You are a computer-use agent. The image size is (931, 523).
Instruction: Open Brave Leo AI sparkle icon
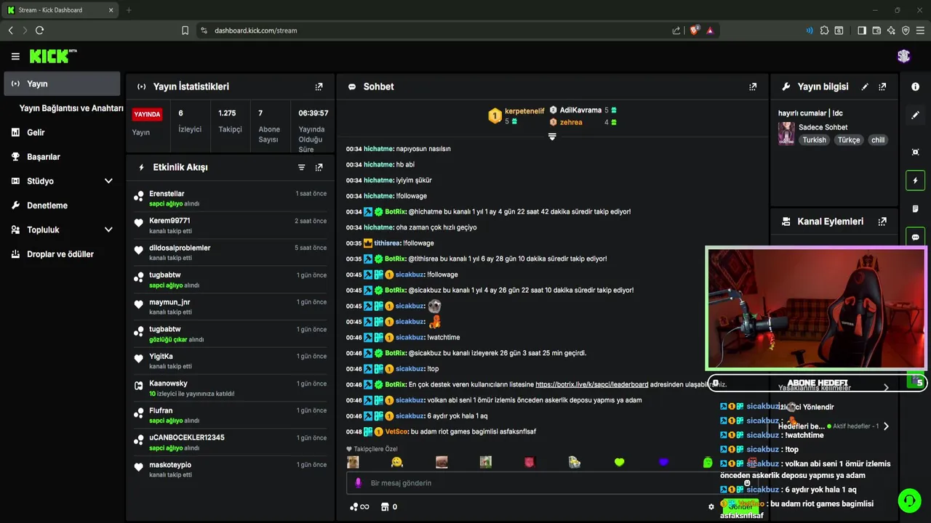(891, 31)
